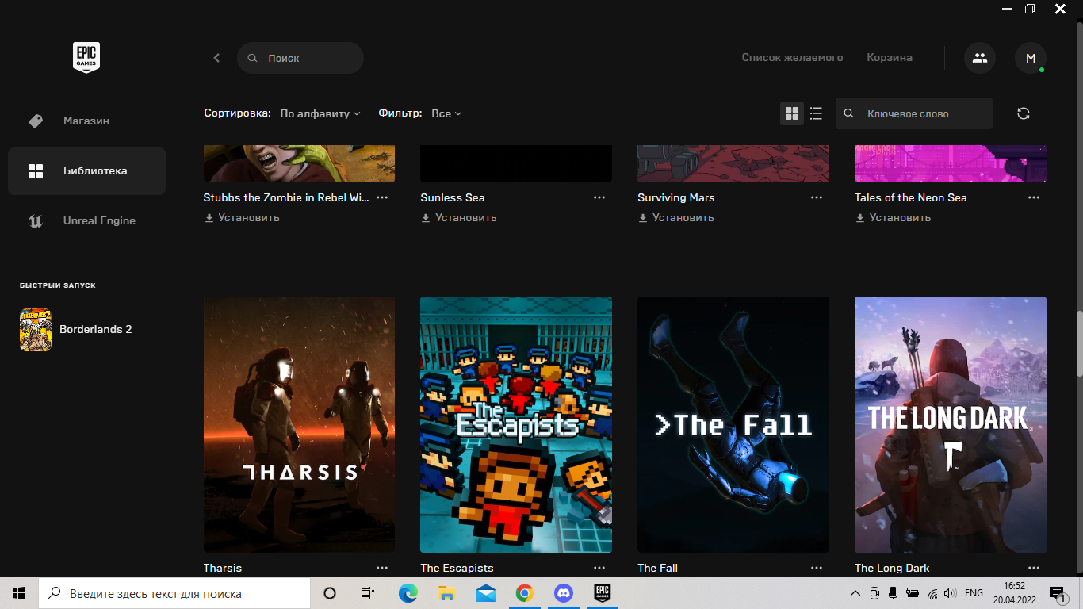Switch to grid view layout
The height and width of the screenshot is (609, 1083).
pos(792,113)
